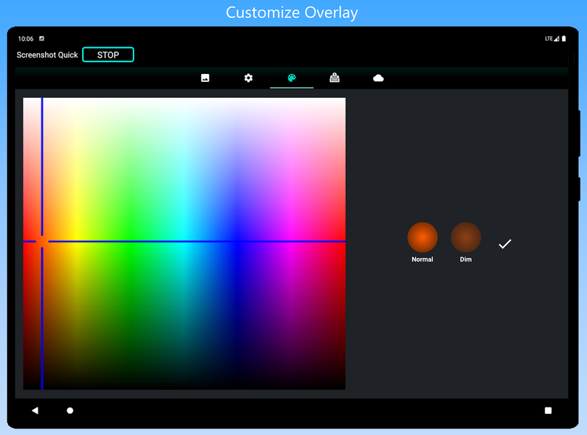Open the fourth tab with stamp icon
This screenshot has height=435, width=587.
click(334, 78)
